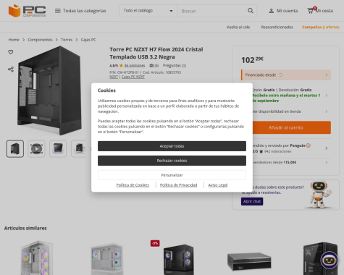Open the flat black similar case

pyautogui.click(x=249, y=261)
